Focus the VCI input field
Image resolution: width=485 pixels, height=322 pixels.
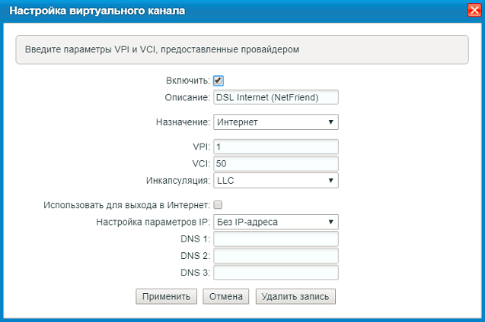click(x=276, y=163)
